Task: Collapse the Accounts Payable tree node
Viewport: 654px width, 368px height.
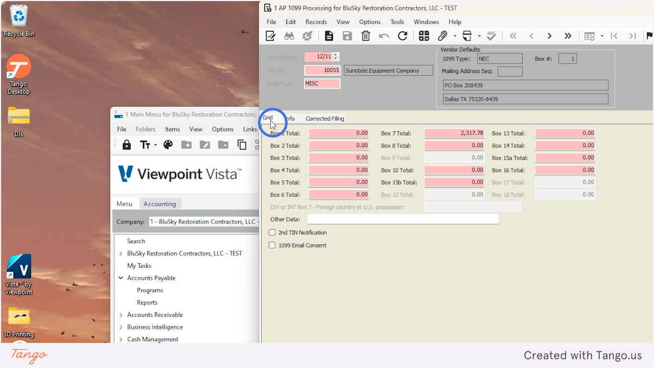Action: pos(121,278)
